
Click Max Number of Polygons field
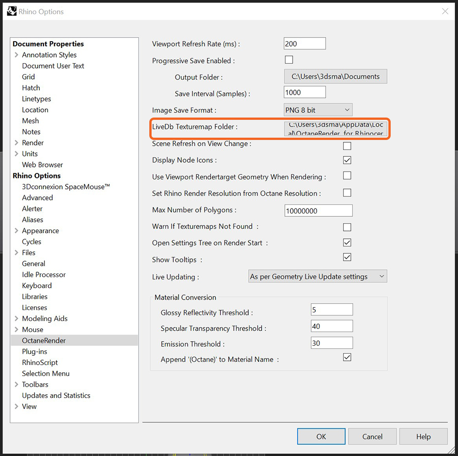[x=318, y=211]
